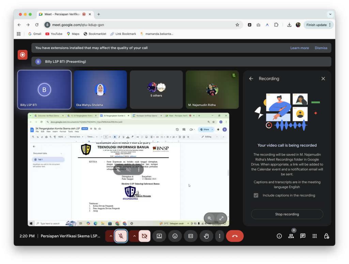349x264 pixels.
Task: Toggle closed captions button
Action: pyautogui.click(x=191, y=236)
